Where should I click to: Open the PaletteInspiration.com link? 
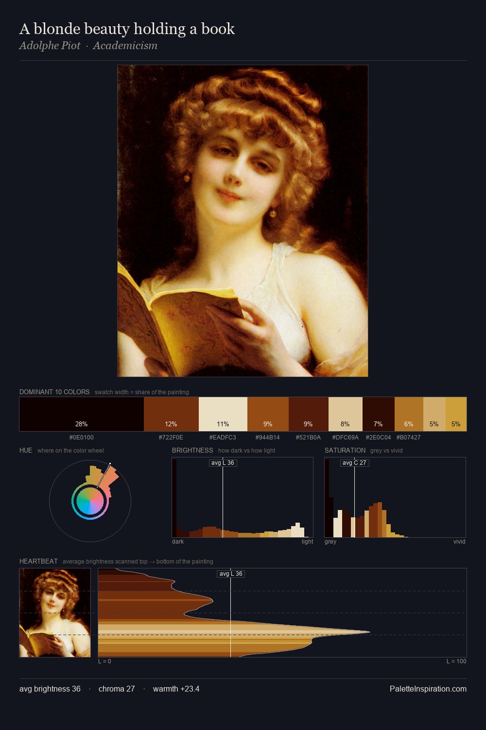pyautogui.click(x=428, y=689)
